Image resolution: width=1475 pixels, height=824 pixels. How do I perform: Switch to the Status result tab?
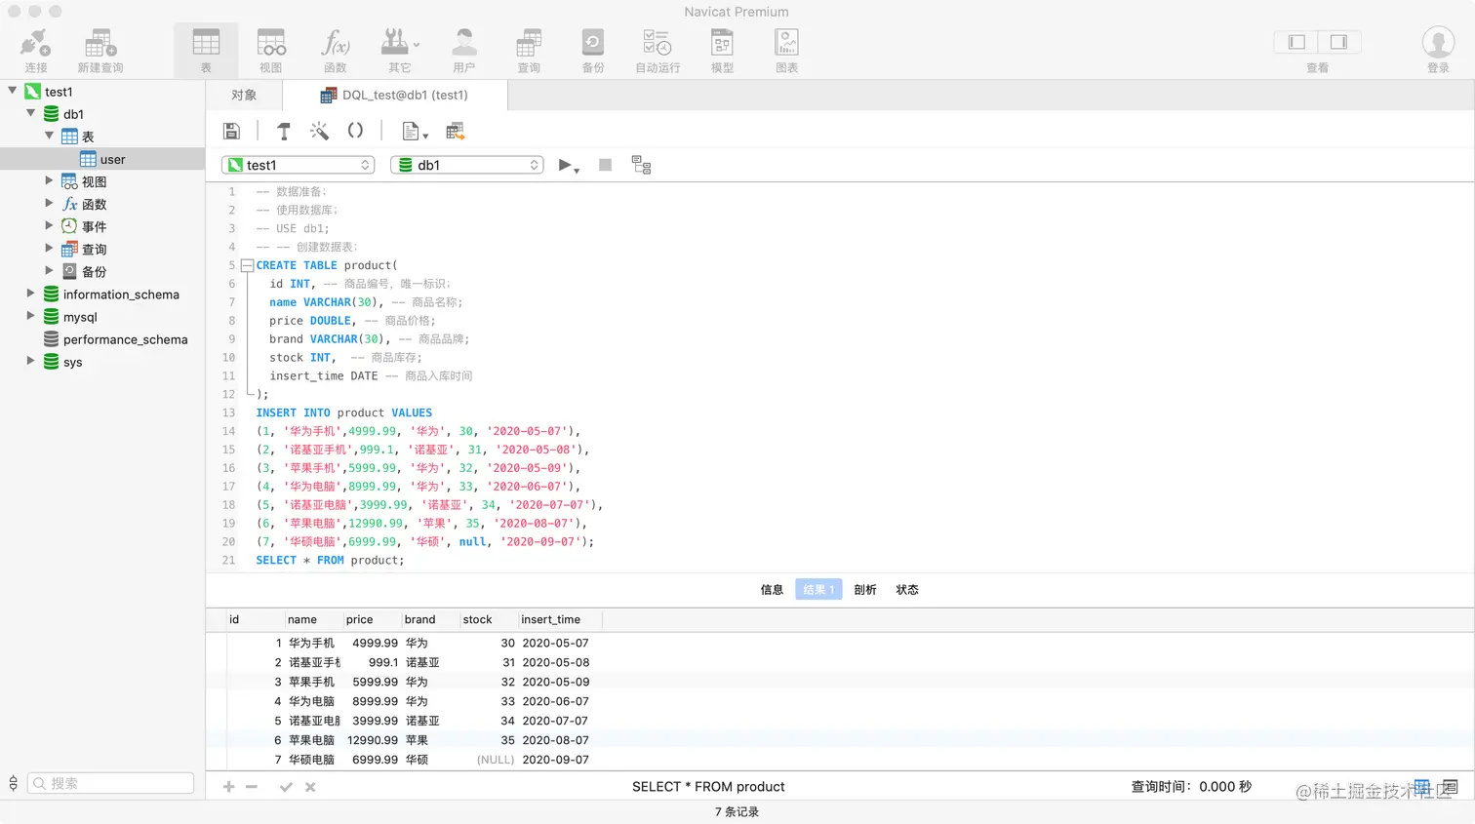point(907,590)
